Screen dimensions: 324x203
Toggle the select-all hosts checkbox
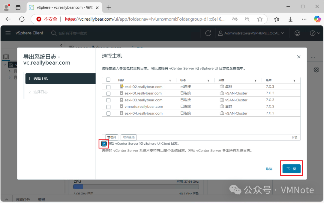pyautogui.click(x=108, y=80)
